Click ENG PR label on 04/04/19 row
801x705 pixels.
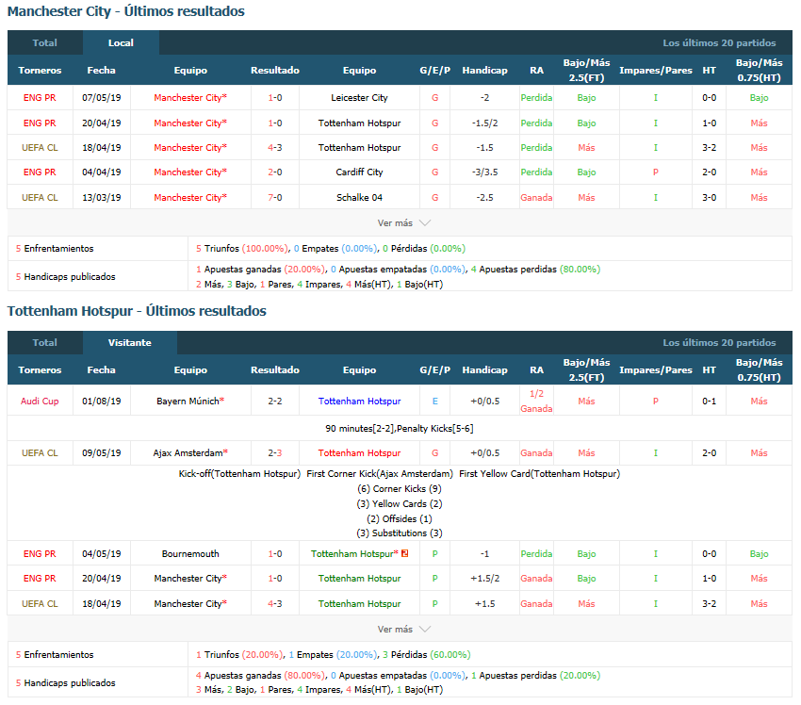click(x=40, y=172)
